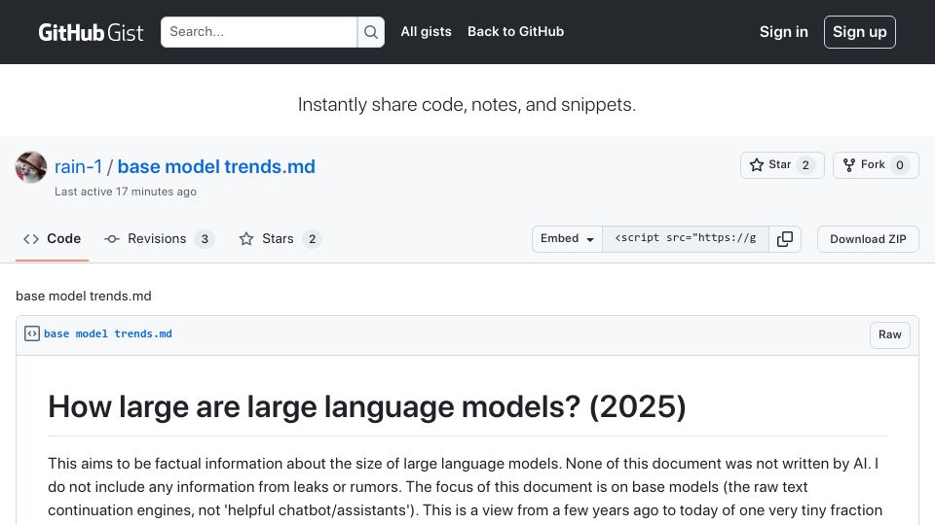The image size is (935, 525).
Task: Click the file code icon beside base model trends.md
Action: [32, 333]
